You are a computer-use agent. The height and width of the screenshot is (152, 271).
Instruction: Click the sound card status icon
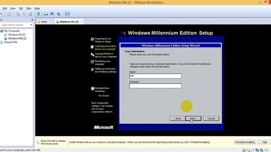(x=262, y=150)
